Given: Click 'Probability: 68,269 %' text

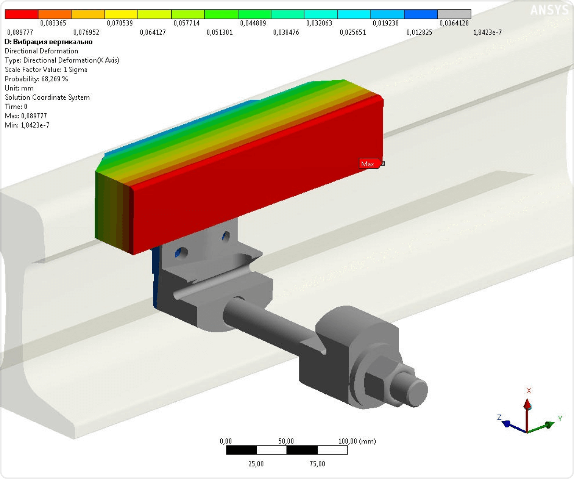Looking at the screenshot, I should [36, 79].
